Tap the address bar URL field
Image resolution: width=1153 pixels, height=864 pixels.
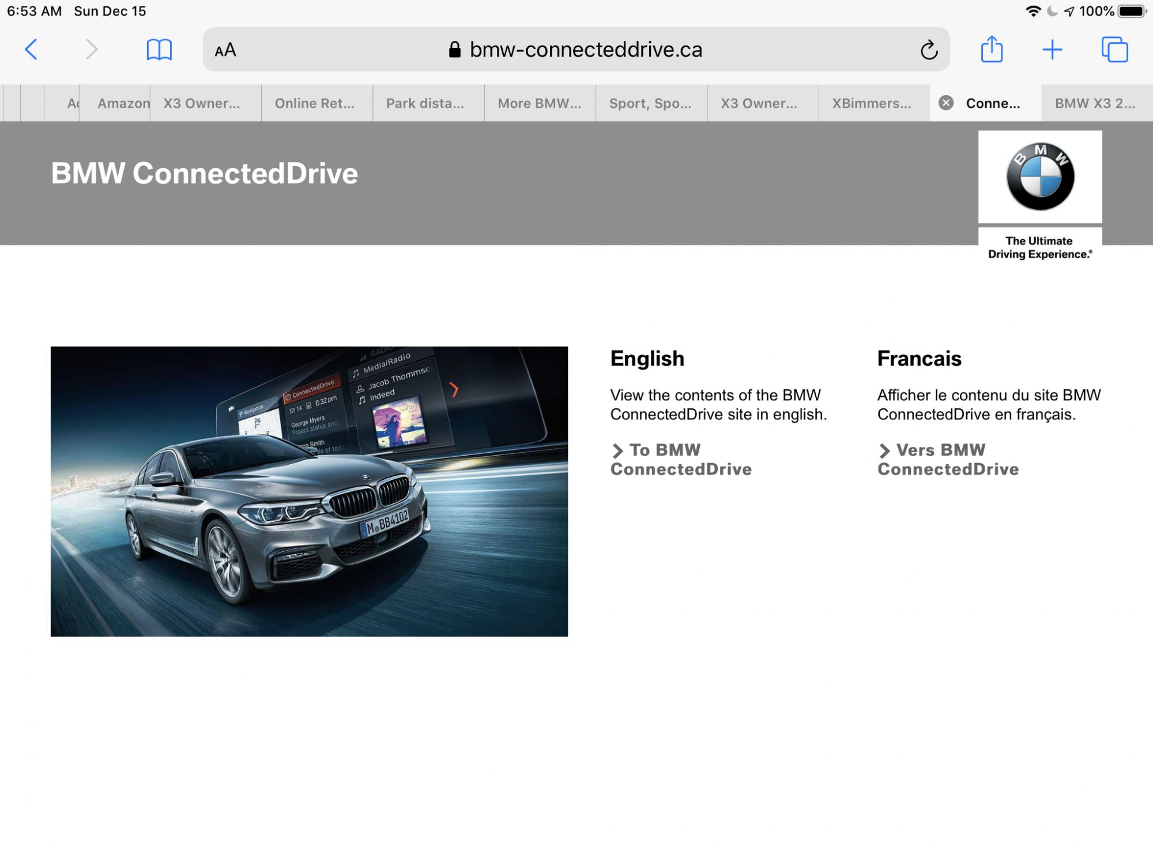576,50
